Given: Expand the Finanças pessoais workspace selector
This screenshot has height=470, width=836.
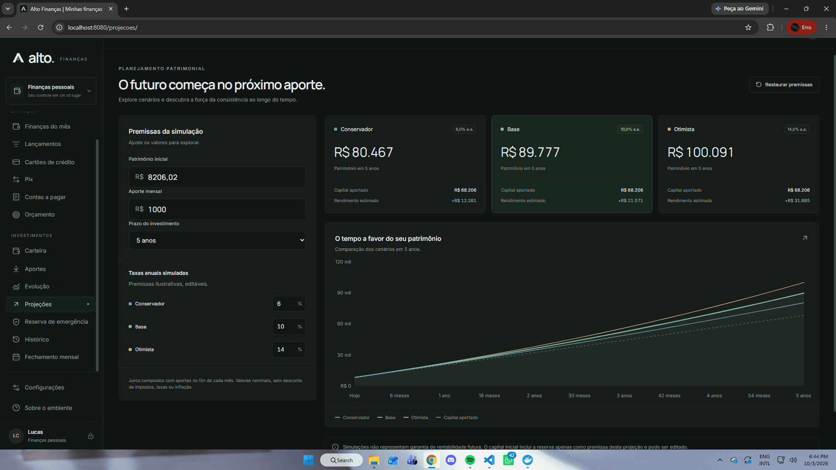Looking at the screenshot, I should pyautogui.click(x=51, y=91).
